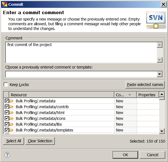Image resolution: width=168 pixels, height=162 pixels.
Task: Click the Commit dialog title bar icon
Action: (x=4, y=4)
